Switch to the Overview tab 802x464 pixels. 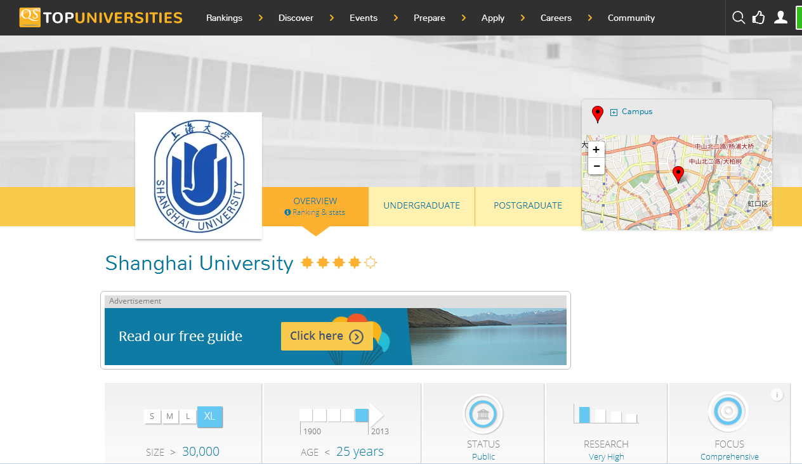tap(315, 206)
